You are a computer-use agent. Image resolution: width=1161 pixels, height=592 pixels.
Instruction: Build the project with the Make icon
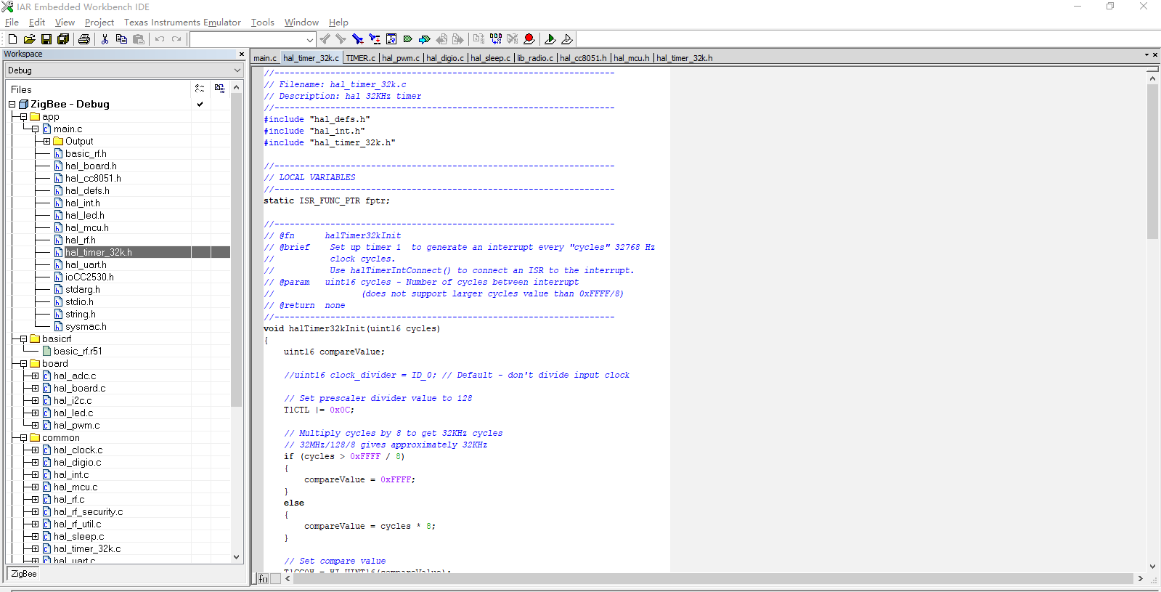click(x=495, y=39)
